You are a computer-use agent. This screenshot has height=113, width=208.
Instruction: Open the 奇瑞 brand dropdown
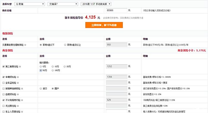pyautogui.click(x=30, y=4)
